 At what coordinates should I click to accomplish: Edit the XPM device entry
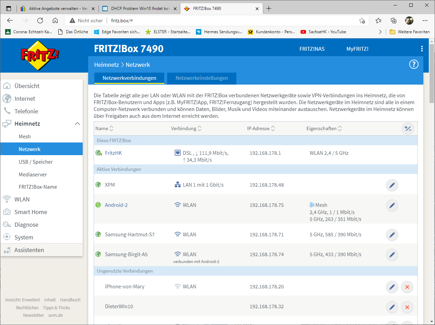coord(392,185)
